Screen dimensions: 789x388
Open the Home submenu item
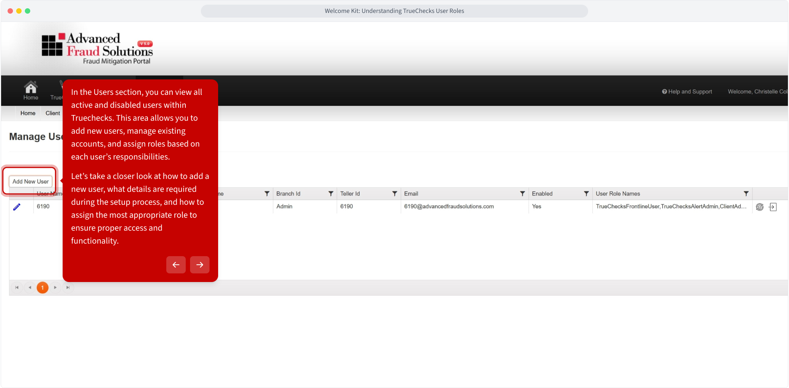(28, 113)
